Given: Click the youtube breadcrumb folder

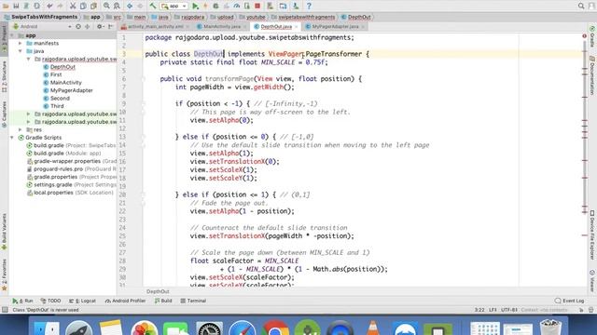Looking at the screenshot, I should pyautogui.click(x=252, y=17).
